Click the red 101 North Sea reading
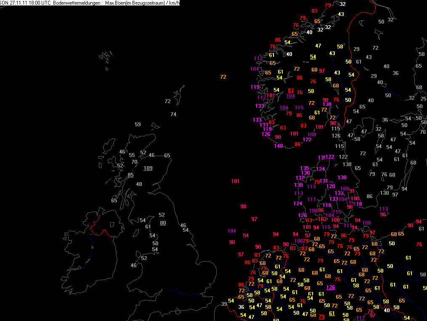Image resolution: width=427 pixels, height=321 pixels. pos(235,181)
